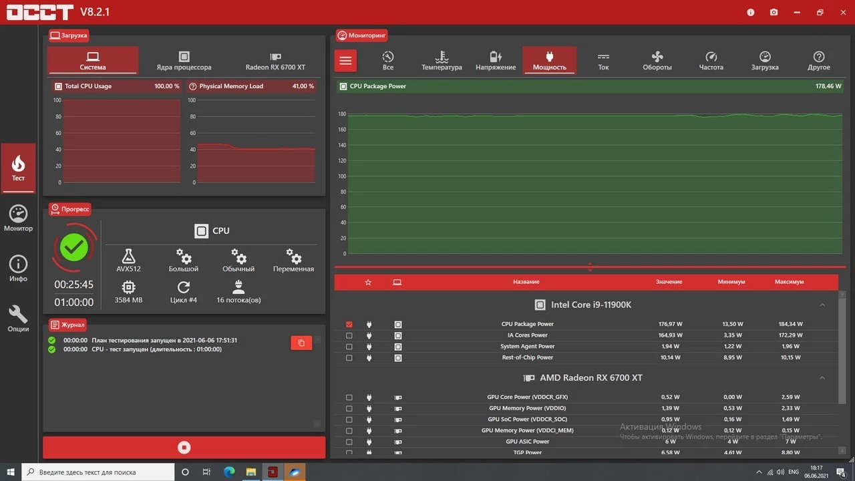Collapse the Intel Core i9-11900K group

pyautogui.click(x=822, y=305)
